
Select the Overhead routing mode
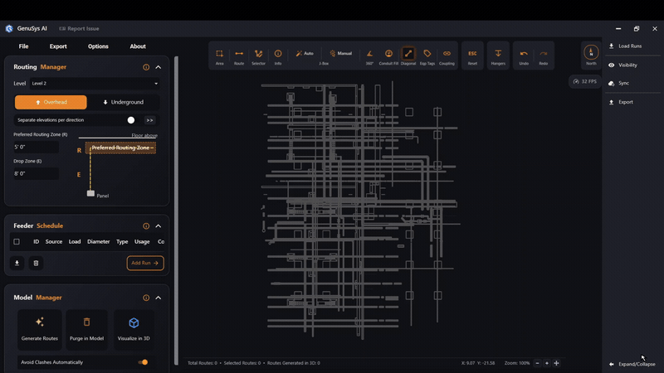pyautogui.click(x=51, y=102)
